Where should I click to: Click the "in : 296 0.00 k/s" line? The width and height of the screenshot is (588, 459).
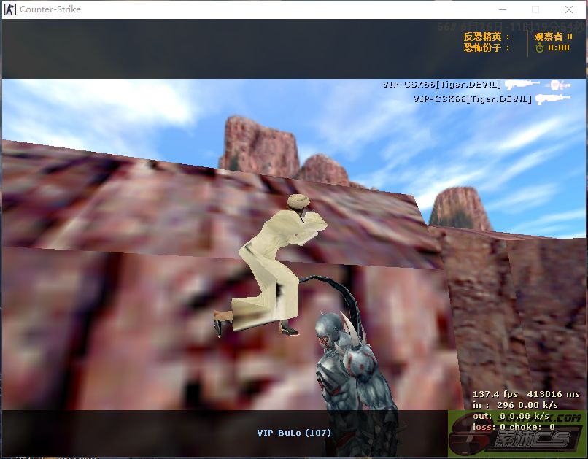coord(515,405)
